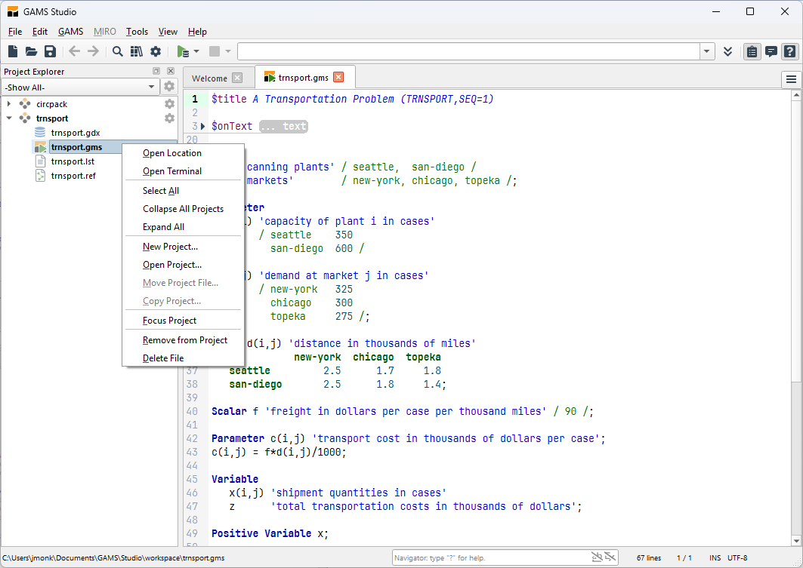Open the -Show All- filter dropdown
Screen dimensions: 803x568
pyautogui.click(x=79, y=88)
